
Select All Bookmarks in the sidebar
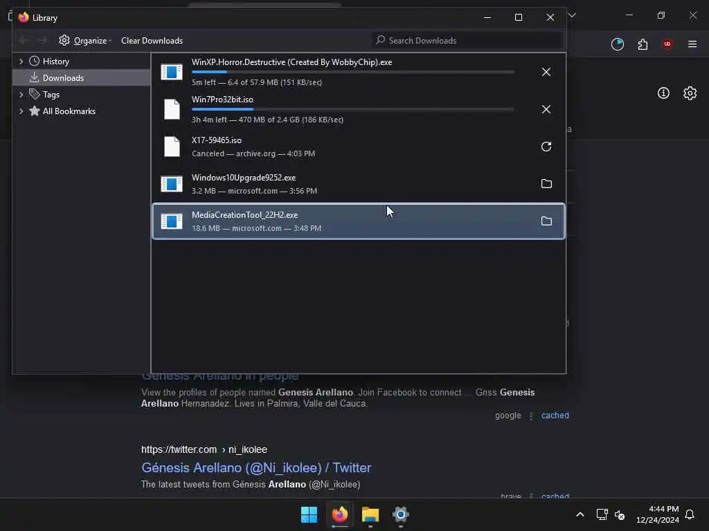coord(69,111)
